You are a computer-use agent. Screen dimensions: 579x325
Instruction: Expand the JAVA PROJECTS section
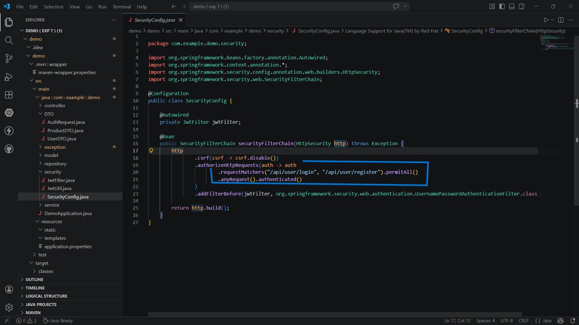70,304
